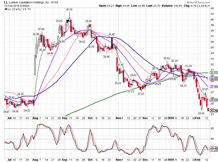The image size is (218, 162).
Task: Click the 23.81 low price label
Action: pyautogui.click(x=201, y=113)
